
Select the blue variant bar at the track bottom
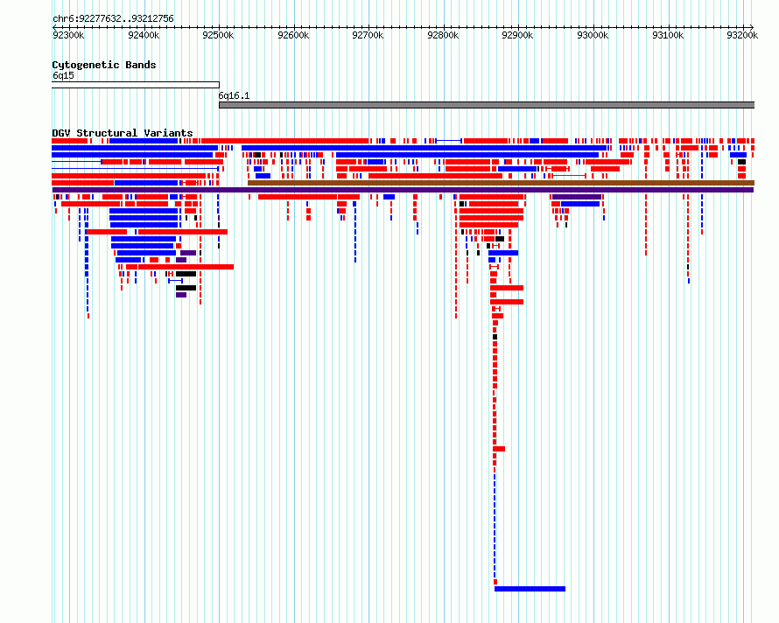530,589
